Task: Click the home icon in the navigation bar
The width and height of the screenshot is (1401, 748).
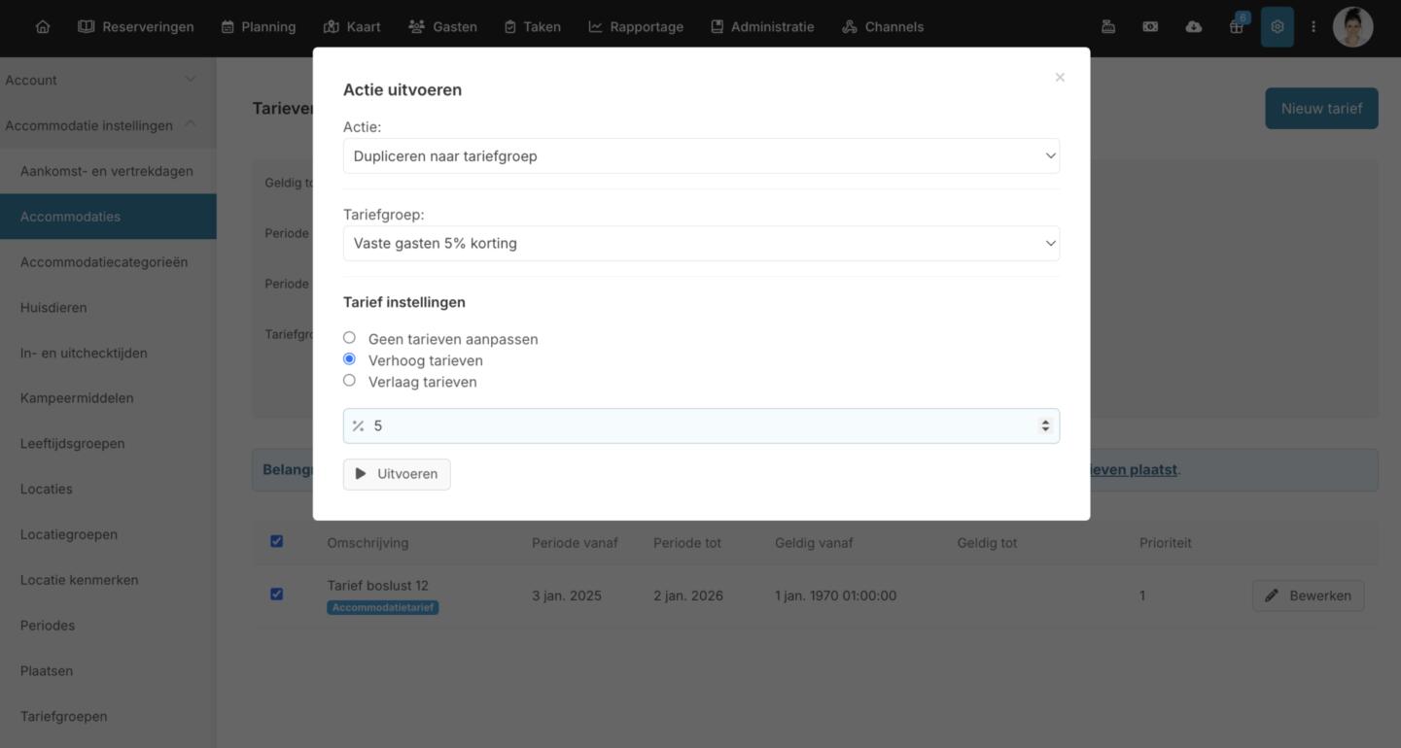Action: tap(43, 27)
